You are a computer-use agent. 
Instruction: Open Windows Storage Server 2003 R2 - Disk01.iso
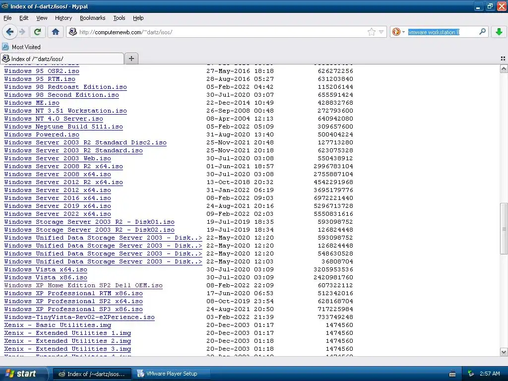(89, 222)
